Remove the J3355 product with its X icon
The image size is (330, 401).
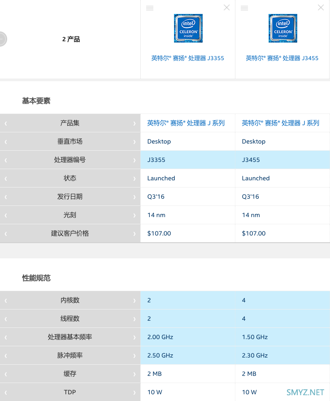click(226, 8)
